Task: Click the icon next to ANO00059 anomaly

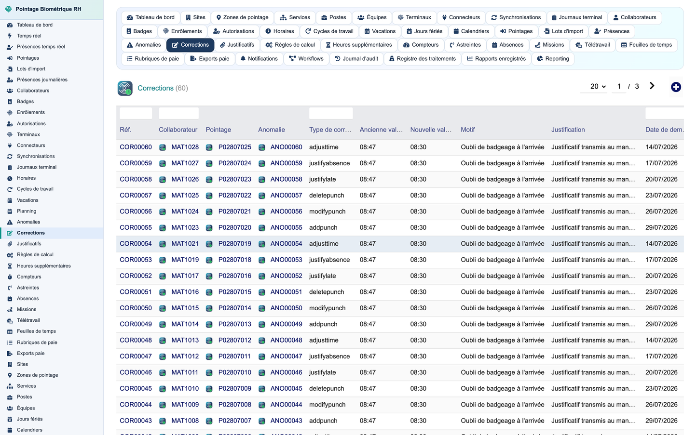Action: coord(261,163)
